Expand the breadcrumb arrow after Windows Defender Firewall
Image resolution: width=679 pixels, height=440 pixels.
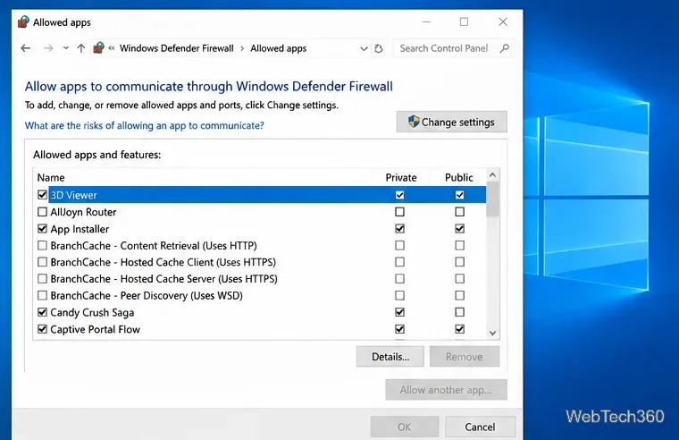point(242,48)
